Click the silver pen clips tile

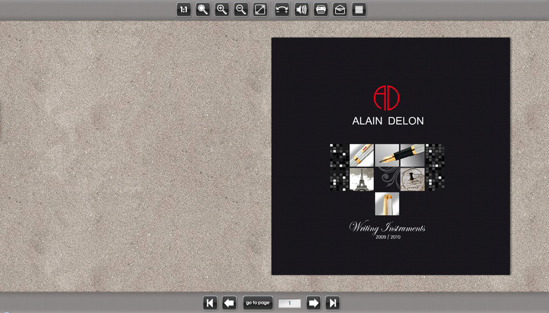(361, 155)
